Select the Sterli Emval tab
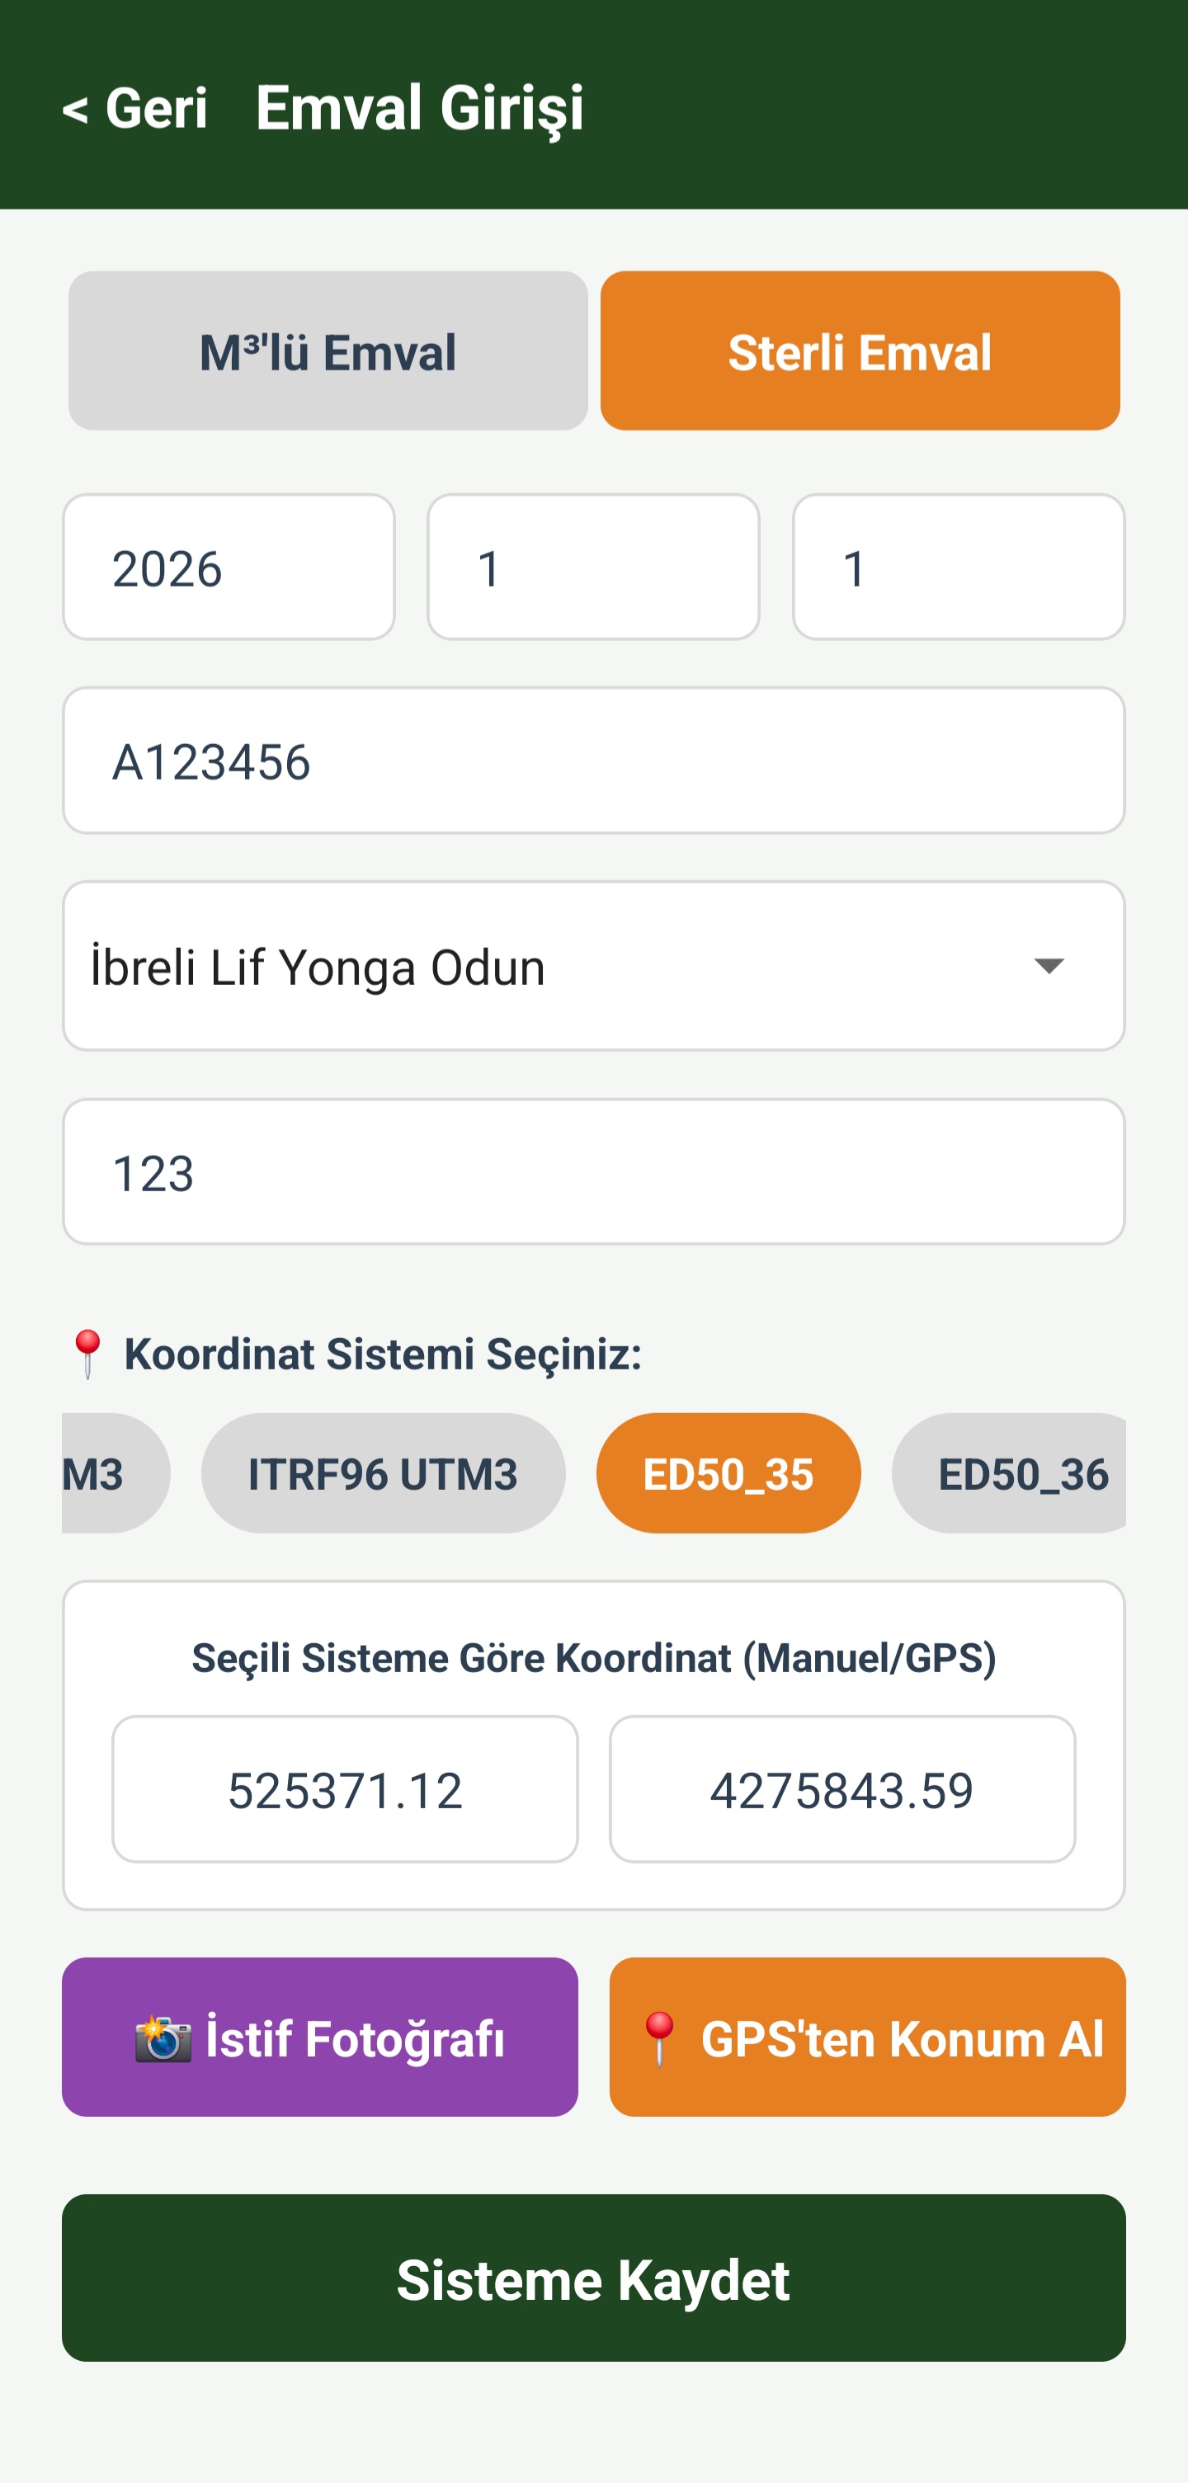Viewport: 1188px width, 2483px height. 860,351
